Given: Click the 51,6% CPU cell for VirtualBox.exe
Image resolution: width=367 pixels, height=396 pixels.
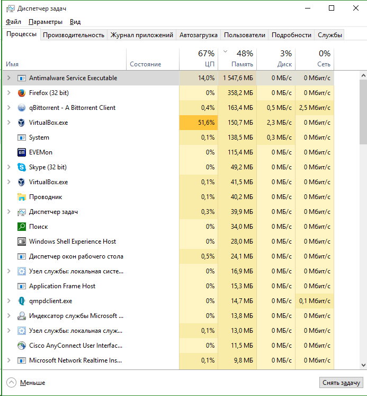Looking at the screenshot, I should (x=199, y=123).
